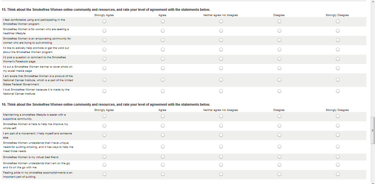Click the vertical scrollbar thumb
Image resolution: width=375 pixels, height=184 pixels.
(x=373, y=130)
